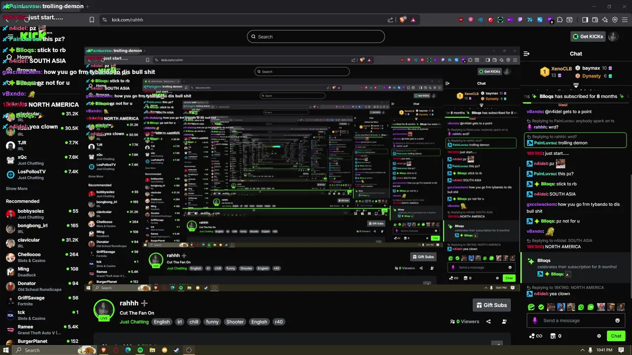Open Spotify from the taskbar
The image size is (632, 355).
(140, 350)
